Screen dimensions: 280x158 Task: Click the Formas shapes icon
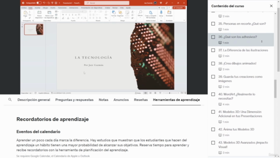tap(114, 13)
